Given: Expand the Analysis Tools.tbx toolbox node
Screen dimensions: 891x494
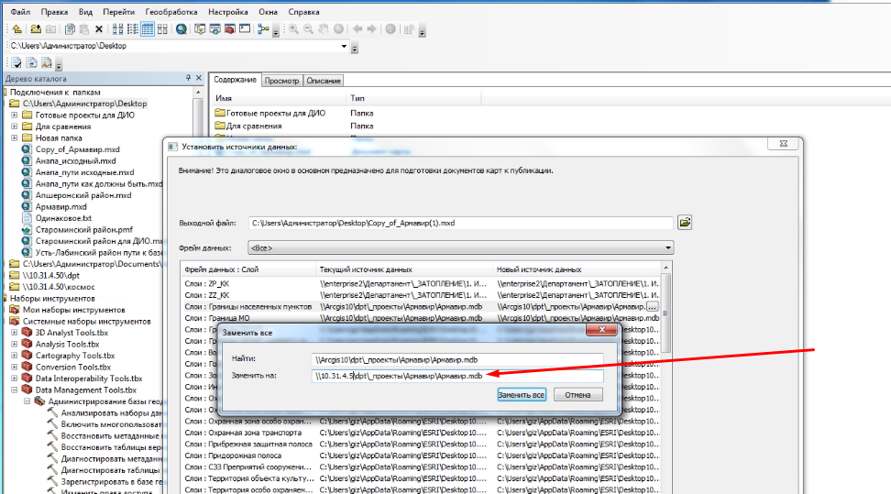Looking at the screenshot, I should coord(15,344).
